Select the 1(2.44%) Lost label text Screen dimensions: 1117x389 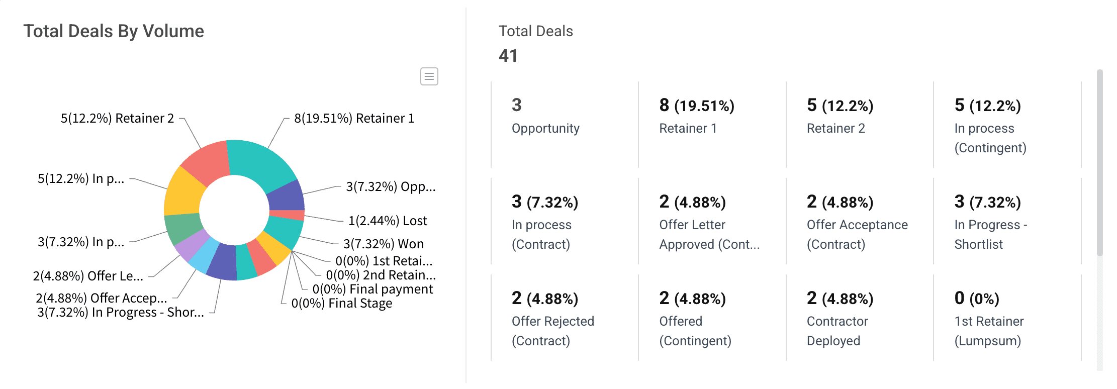click(388, 221)
